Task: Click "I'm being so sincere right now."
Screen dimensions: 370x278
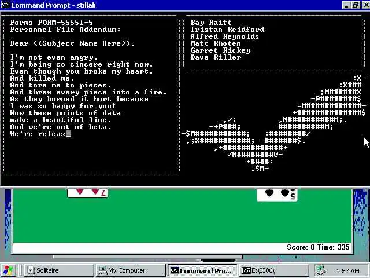Action: tap(82, 64)
